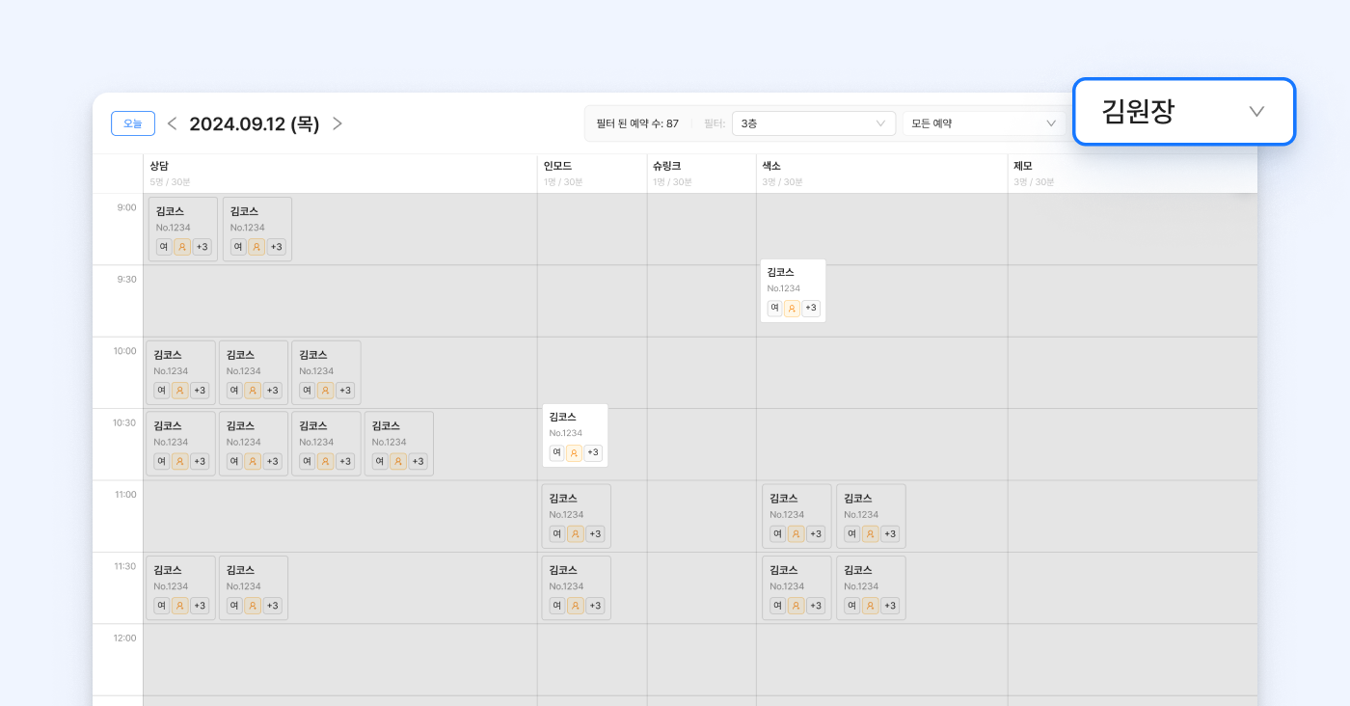This screenshot has height=706, width=1350.
Task: Open the 인모드 reservation card at 11:30
Action: pyautogui.click(x=577, y=588)
